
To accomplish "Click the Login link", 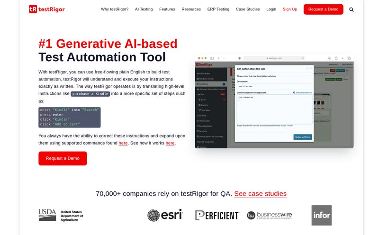I will (271, 9).
